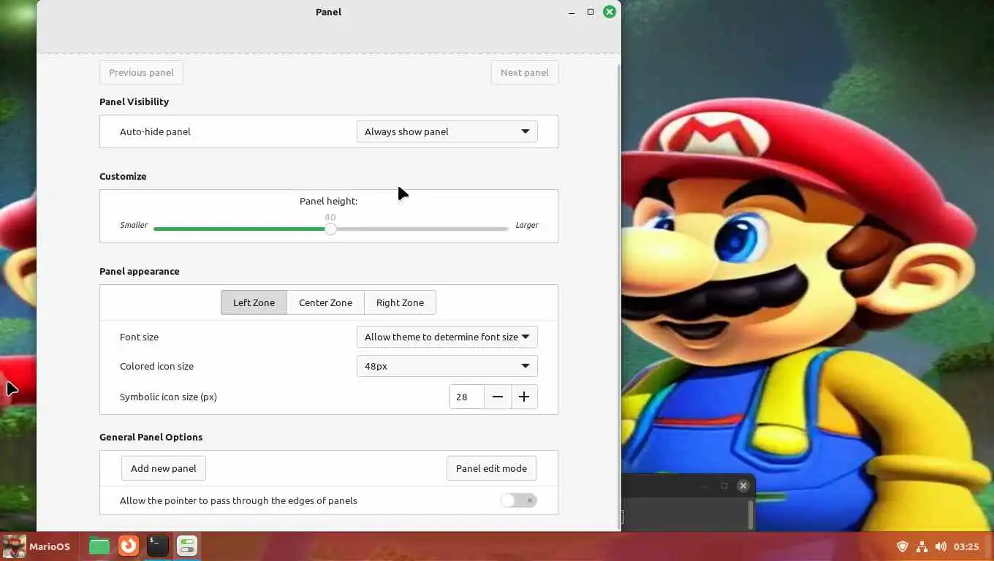994x561 pixels.
Task: Launch the green Files manager in taskbar
Action: pyautogui.click(x=99, y=546)
